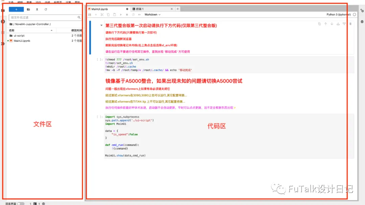
Task: Duplicate the cell via cell toolbar icon
Action: pyautogui.click(x=319, y=24)
